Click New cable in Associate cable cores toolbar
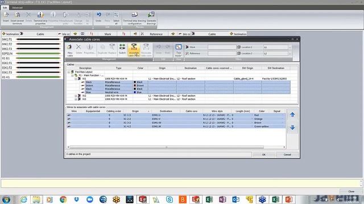 [x=69, y=50]
